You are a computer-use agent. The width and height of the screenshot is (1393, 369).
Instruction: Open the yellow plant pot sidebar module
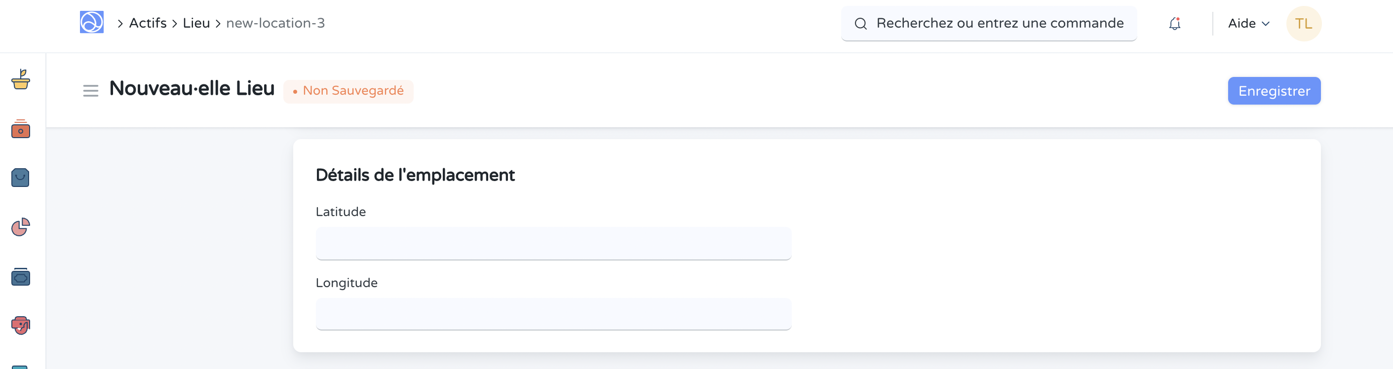[21, 79]
